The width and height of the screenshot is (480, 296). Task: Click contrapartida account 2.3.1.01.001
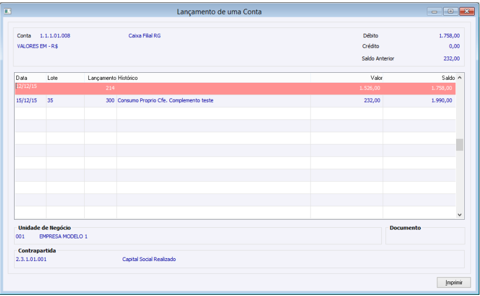click(31, 259)
